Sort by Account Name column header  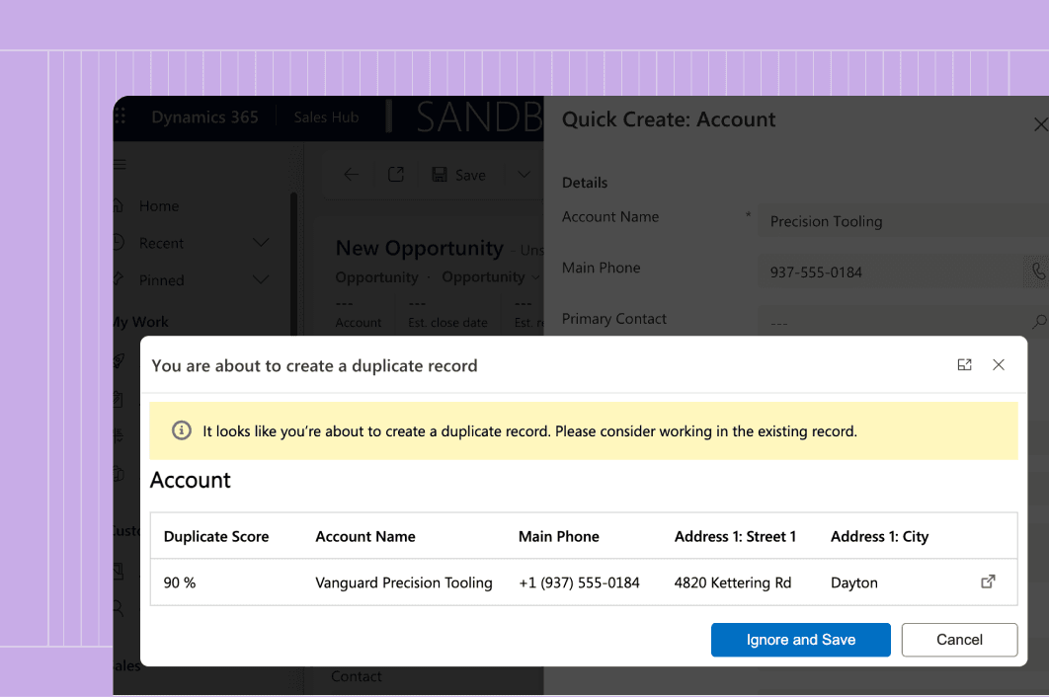365,536
